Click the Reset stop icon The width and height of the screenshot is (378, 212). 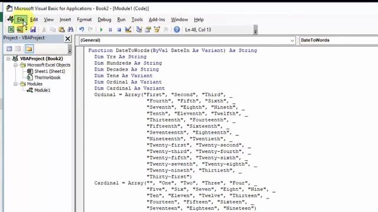click(119, 29)
